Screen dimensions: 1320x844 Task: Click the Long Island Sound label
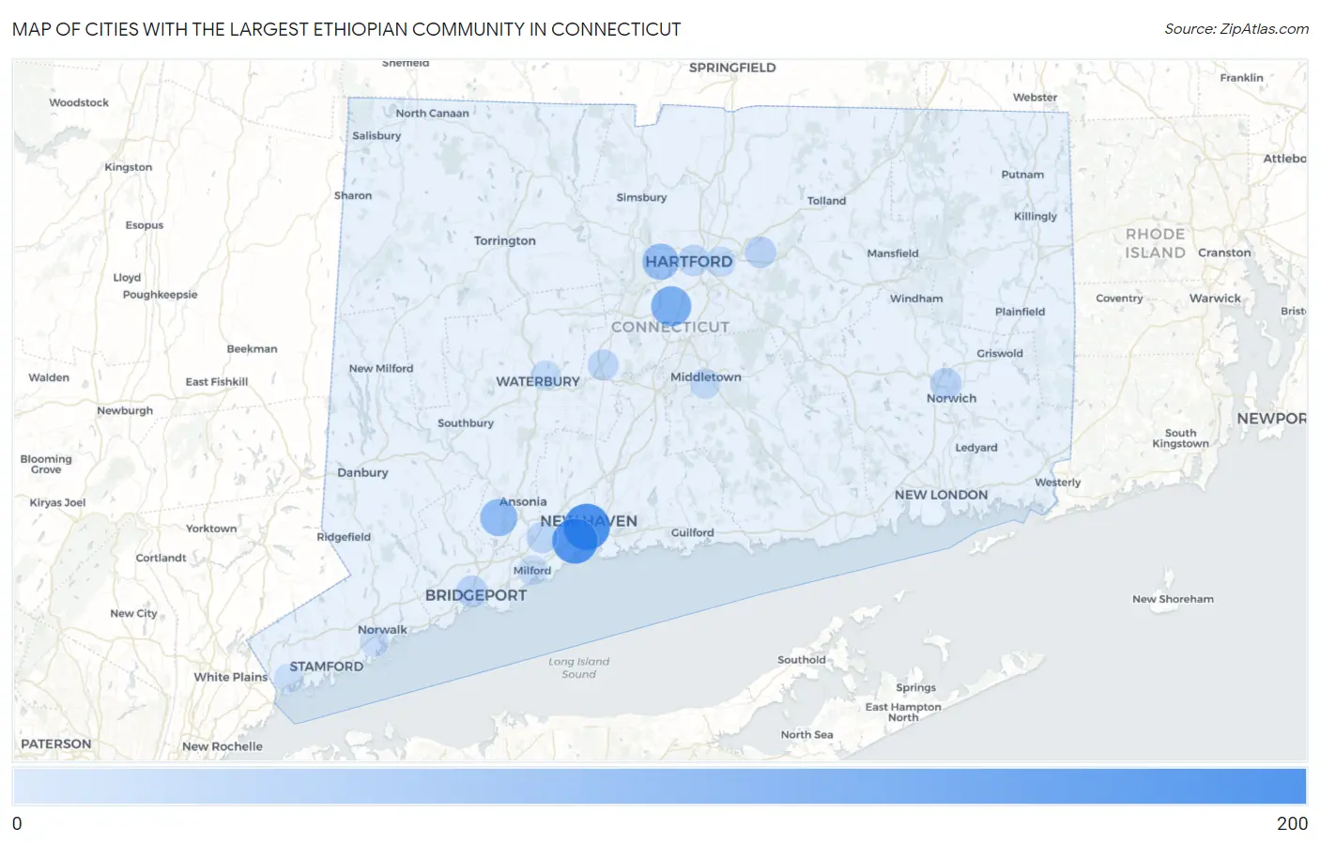(x=579, y=668)
